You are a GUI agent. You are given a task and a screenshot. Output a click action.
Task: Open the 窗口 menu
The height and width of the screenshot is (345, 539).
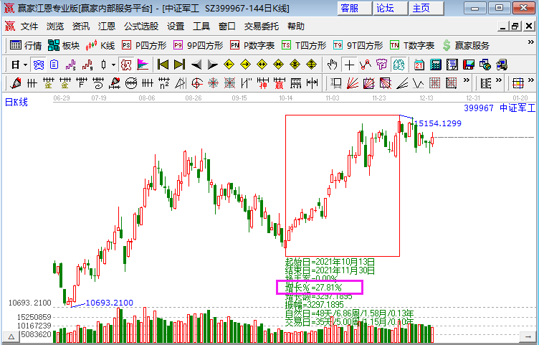(227, 27)
